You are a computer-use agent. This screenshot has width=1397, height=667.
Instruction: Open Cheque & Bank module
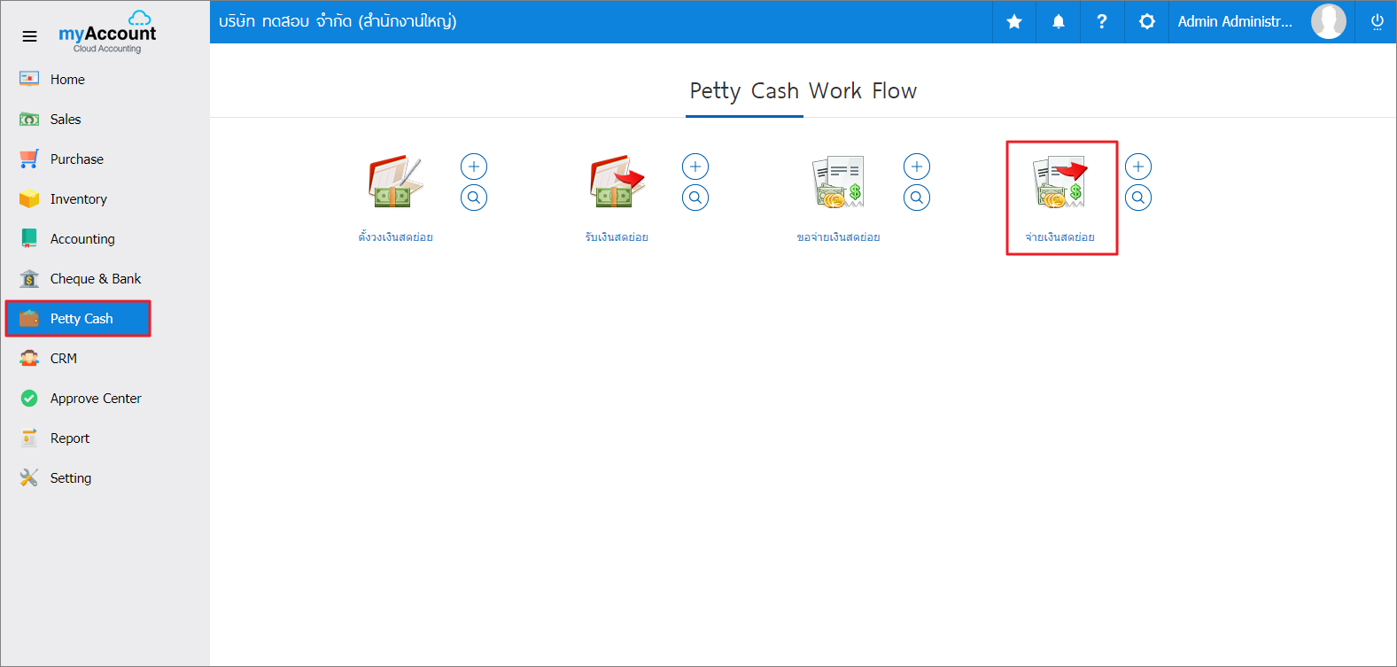pos(96,279)
